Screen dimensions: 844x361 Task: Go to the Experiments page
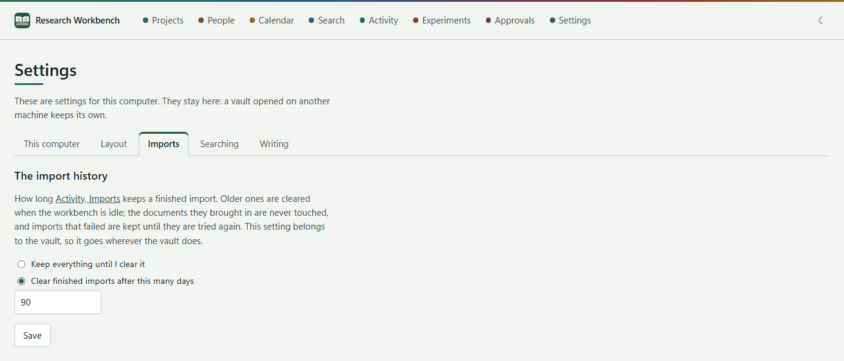(x=441, y=20)
